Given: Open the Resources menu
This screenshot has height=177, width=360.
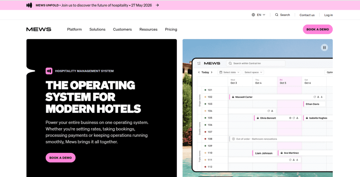Looking at the screenshot, I should tap(148, 29).
